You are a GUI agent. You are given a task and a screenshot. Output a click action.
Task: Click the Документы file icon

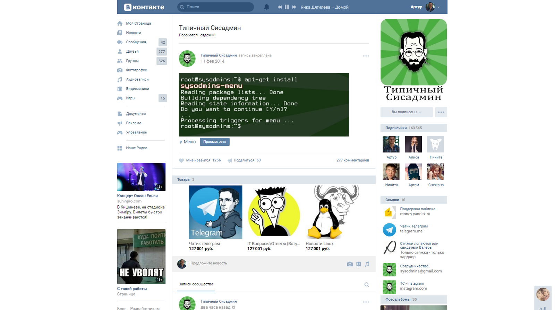[120, 114]
